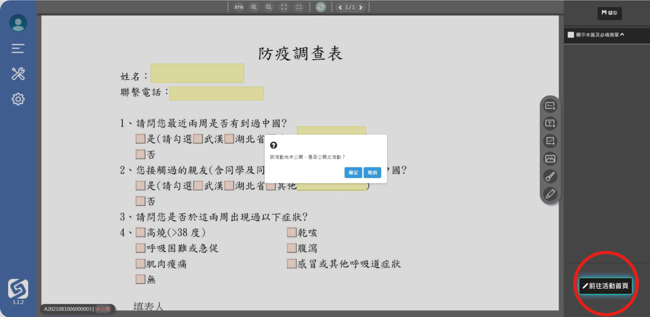This screenshot has width=650, height=317.
Task: Check the 否 box under question 1
Action: pyautogui.click(x=140, y=154)
